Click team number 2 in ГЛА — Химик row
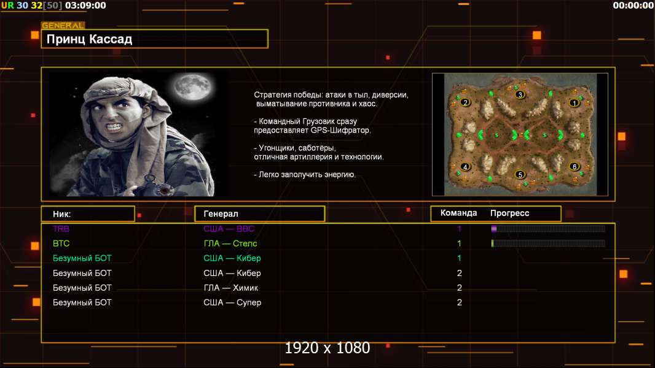This screenshot has height=368, width=655. click(460, 288)
